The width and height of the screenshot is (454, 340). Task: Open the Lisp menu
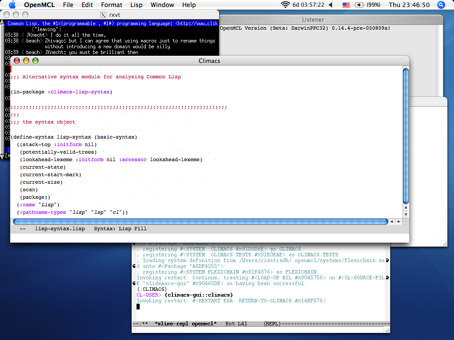(x=136, y=5)
